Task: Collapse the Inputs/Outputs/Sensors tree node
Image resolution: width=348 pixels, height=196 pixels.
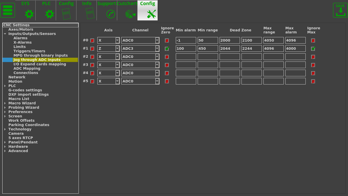Action: click(5, 34)
